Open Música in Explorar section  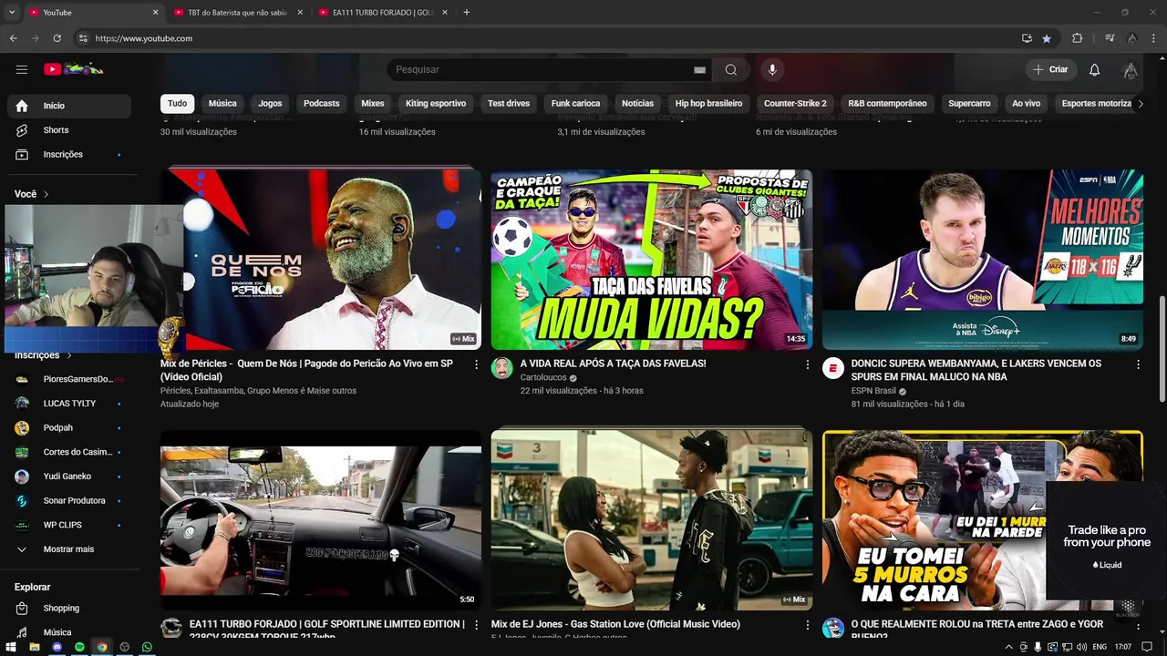69,632
